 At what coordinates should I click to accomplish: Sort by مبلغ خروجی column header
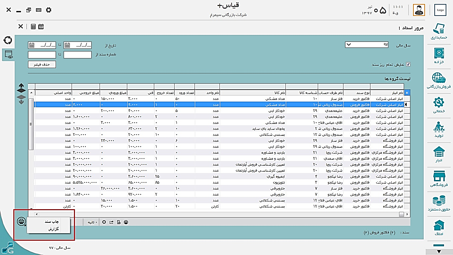coord(86,93)
